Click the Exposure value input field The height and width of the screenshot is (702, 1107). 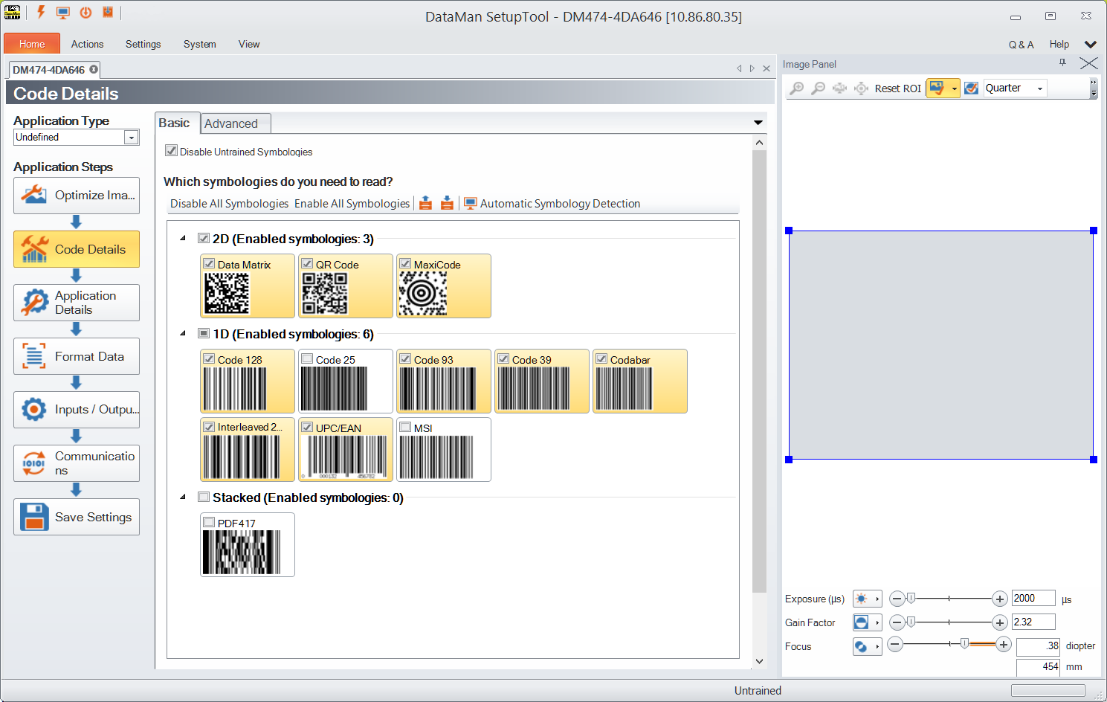click(x=1033, y=598)
